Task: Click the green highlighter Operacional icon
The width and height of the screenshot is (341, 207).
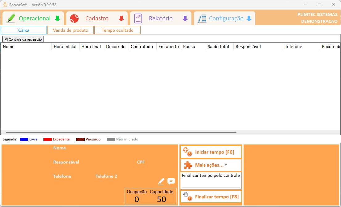Action: pyautogui.click(x=11, y=18)
